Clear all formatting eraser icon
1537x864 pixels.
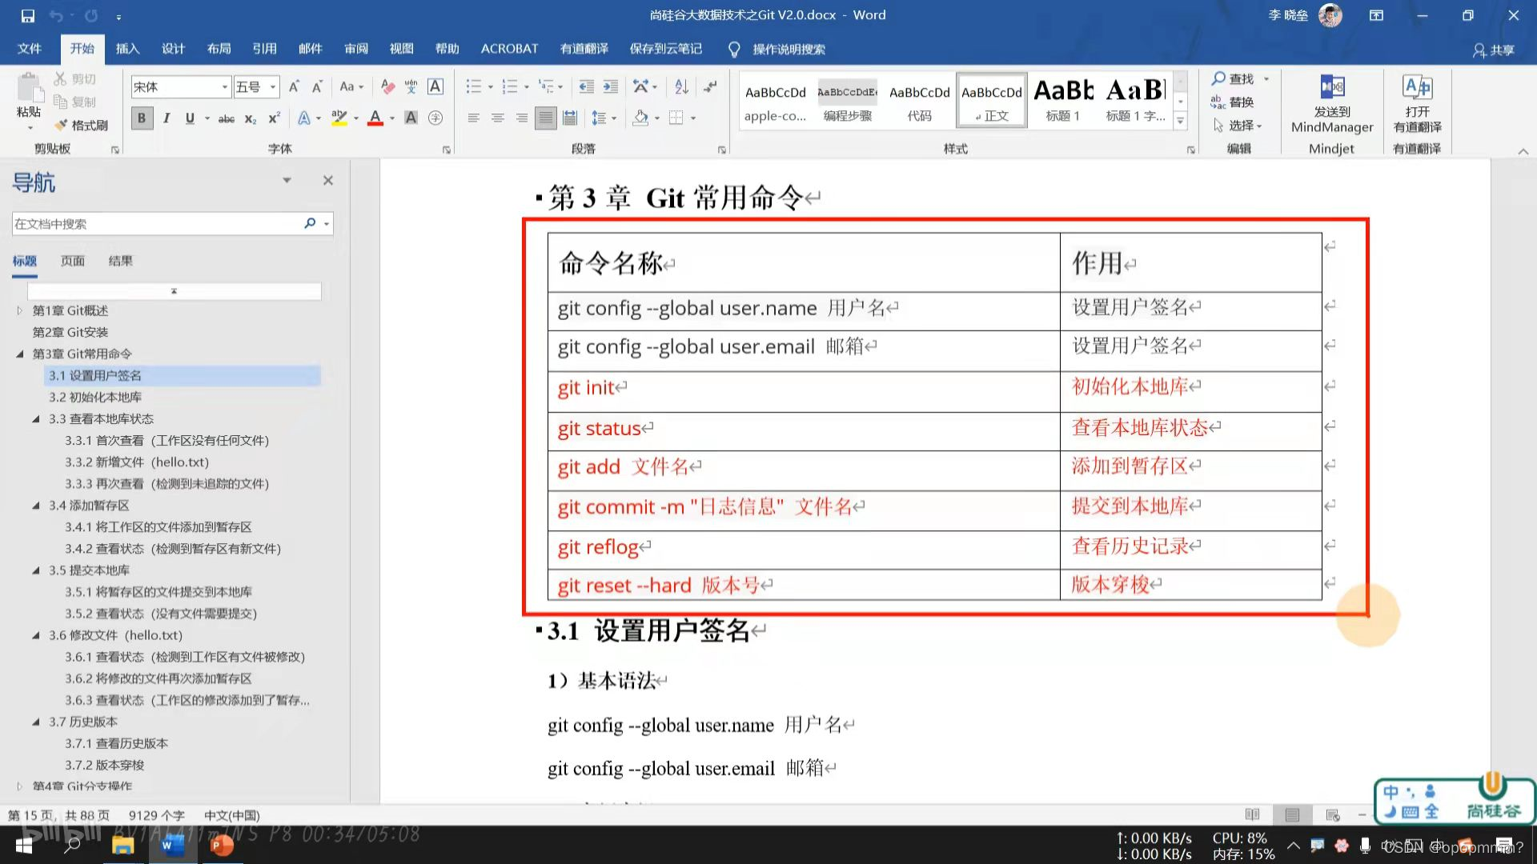[387, 86]
